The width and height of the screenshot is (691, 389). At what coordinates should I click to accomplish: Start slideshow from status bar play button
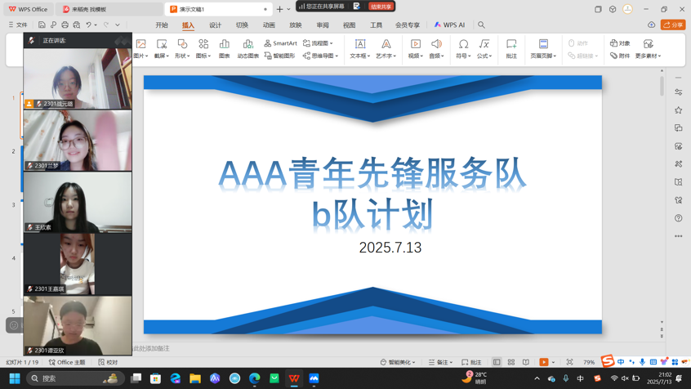(x=544, y=362)
